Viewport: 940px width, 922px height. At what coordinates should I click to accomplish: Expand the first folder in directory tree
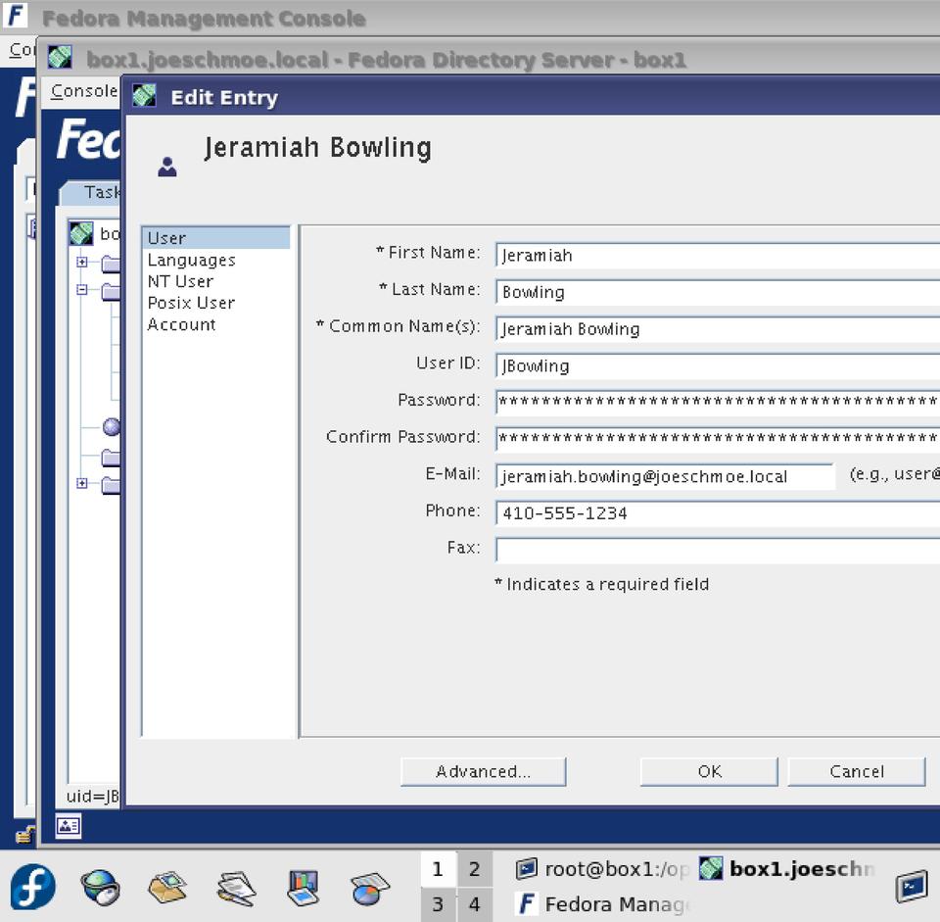[82, 263]
